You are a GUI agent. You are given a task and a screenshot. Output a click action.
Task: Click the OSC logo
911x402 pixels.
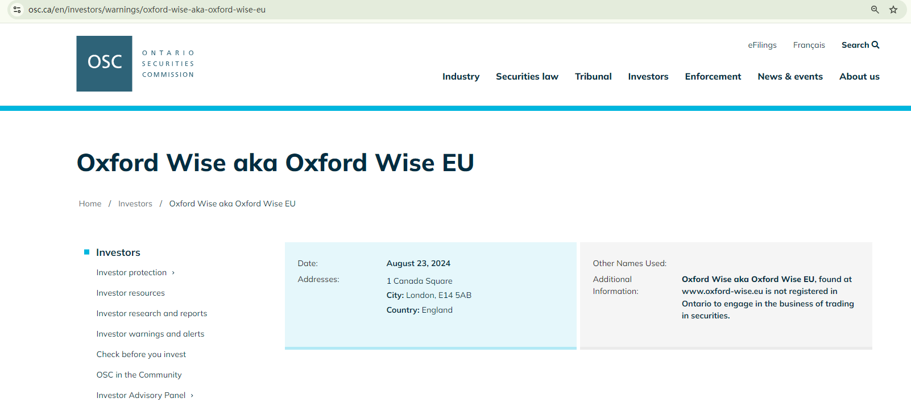click(x=105, y=64)
